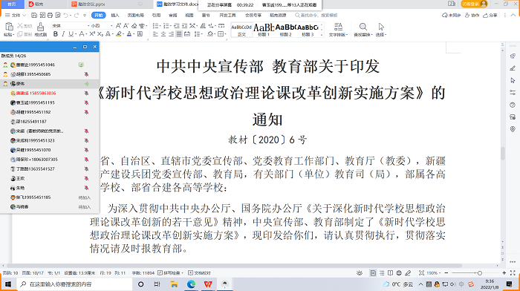This screenshot has height=291, width=520.
Task: Click the Share button
Action: pos(490,16)
